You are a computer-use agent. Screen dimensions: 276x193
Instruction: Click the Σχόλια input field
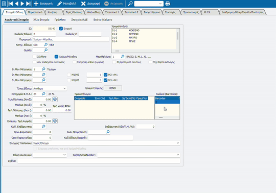99,161
